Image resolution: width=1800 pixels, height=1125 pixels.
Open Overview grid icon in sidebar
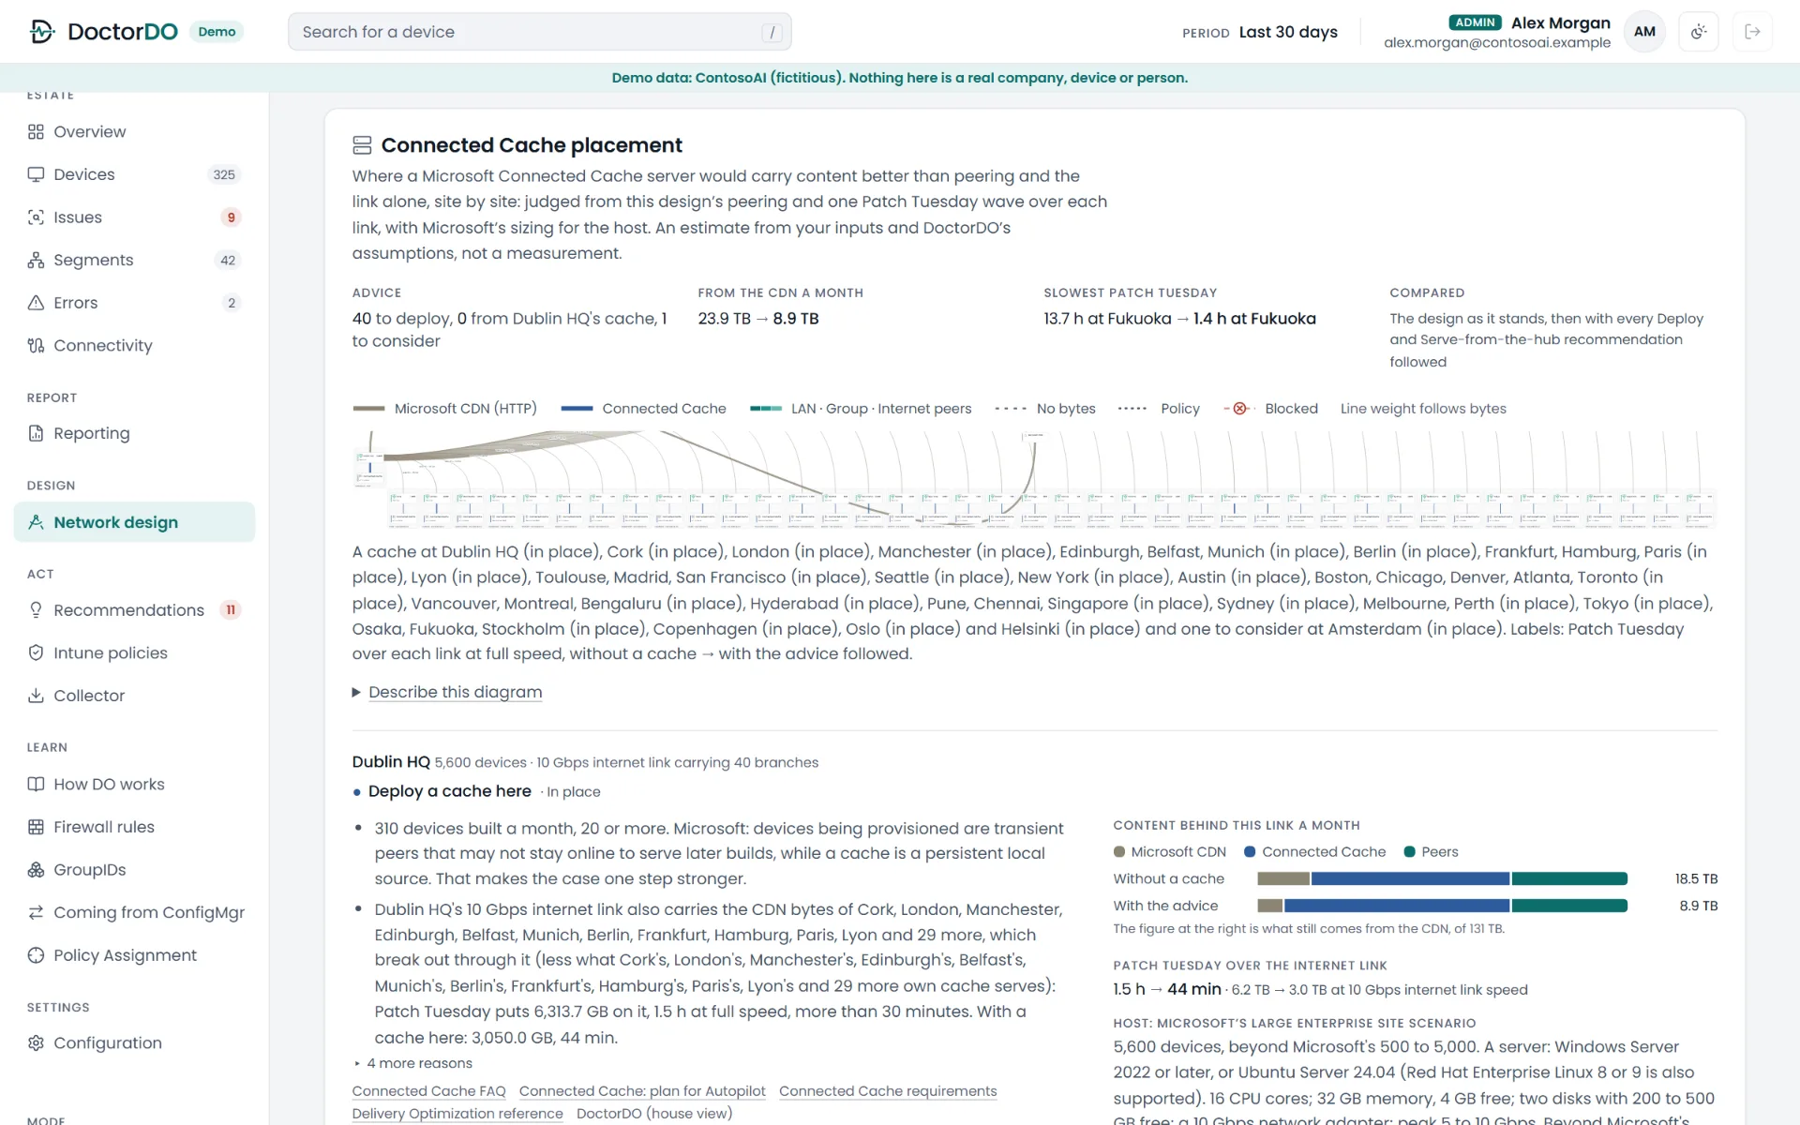pyautogui.click(x=36, y=132)
